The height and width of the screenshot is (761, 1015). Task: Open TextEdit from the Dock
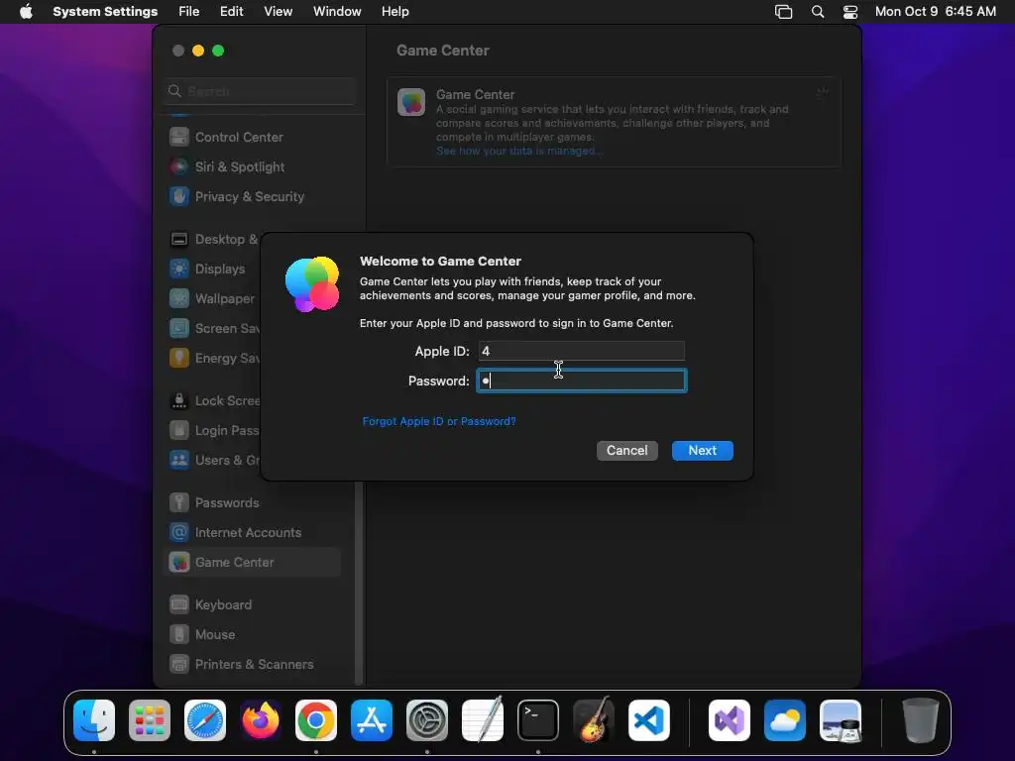coord(483,719)
